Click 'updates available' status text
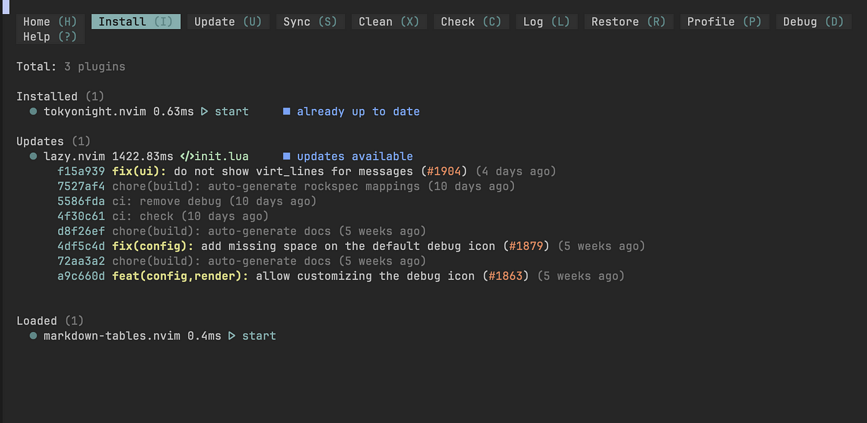The height and width of the screenshot is (423, 867). pos(355,156)
